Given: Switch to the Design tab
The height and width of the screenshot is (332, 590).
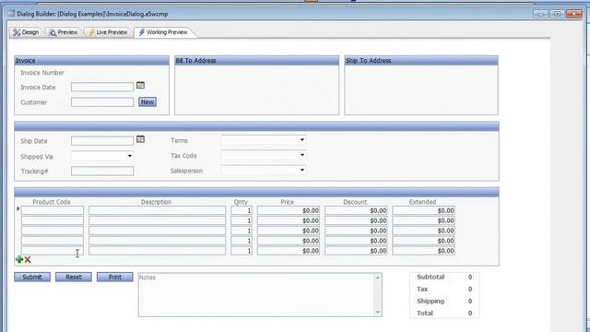Looking at the screenshot, I should pos(26,32).
